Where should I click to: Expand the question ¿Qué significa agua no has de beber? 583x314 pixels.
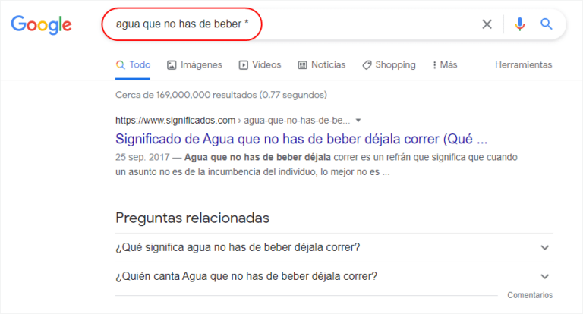coord(334,247)
